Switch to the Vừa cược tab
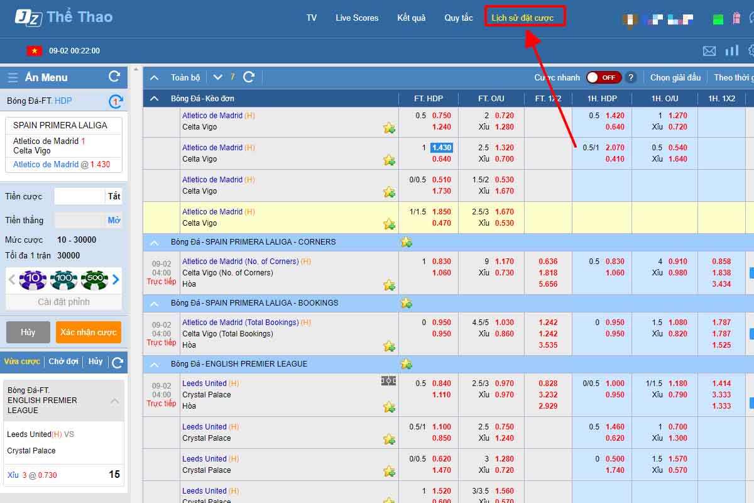Screen dimensions: 754x503 (x=22, y=362)
